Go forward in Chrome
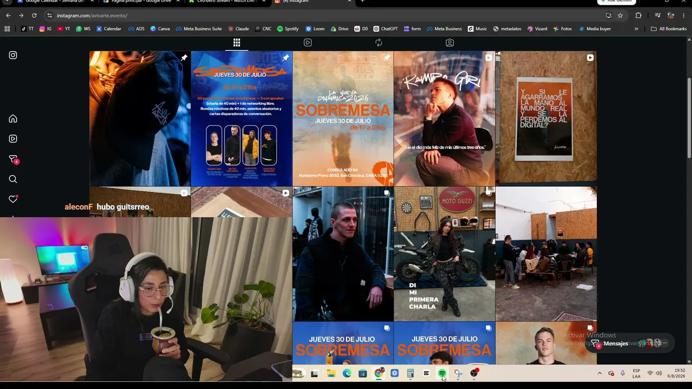This screenshot has height=389, width=692. (x=21, y=16)
